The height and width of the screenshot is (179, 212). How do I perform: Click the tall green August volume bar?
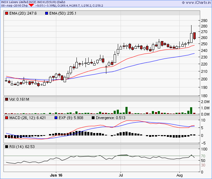191,111
